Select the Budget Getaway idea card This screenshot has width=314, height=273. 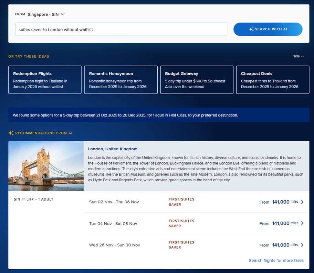[197, 80]
